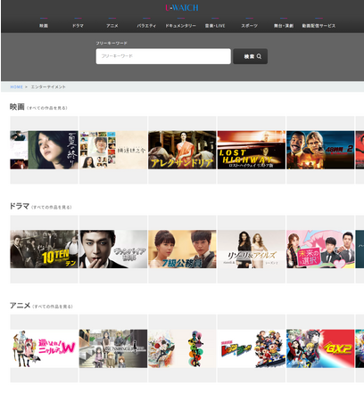Open the 48時間 2 movie thumbnail
Image resolution: width=364 pixels, height=401 pixels.
(x=320, y=150)
